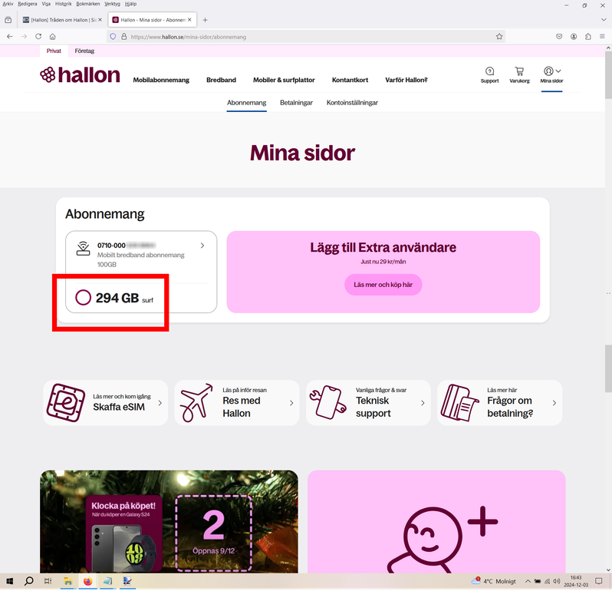The image size is (612, 614).
Task: Open Mobiler & surfplattor menu
Action: pyautogui.click(x=284, y=80)
